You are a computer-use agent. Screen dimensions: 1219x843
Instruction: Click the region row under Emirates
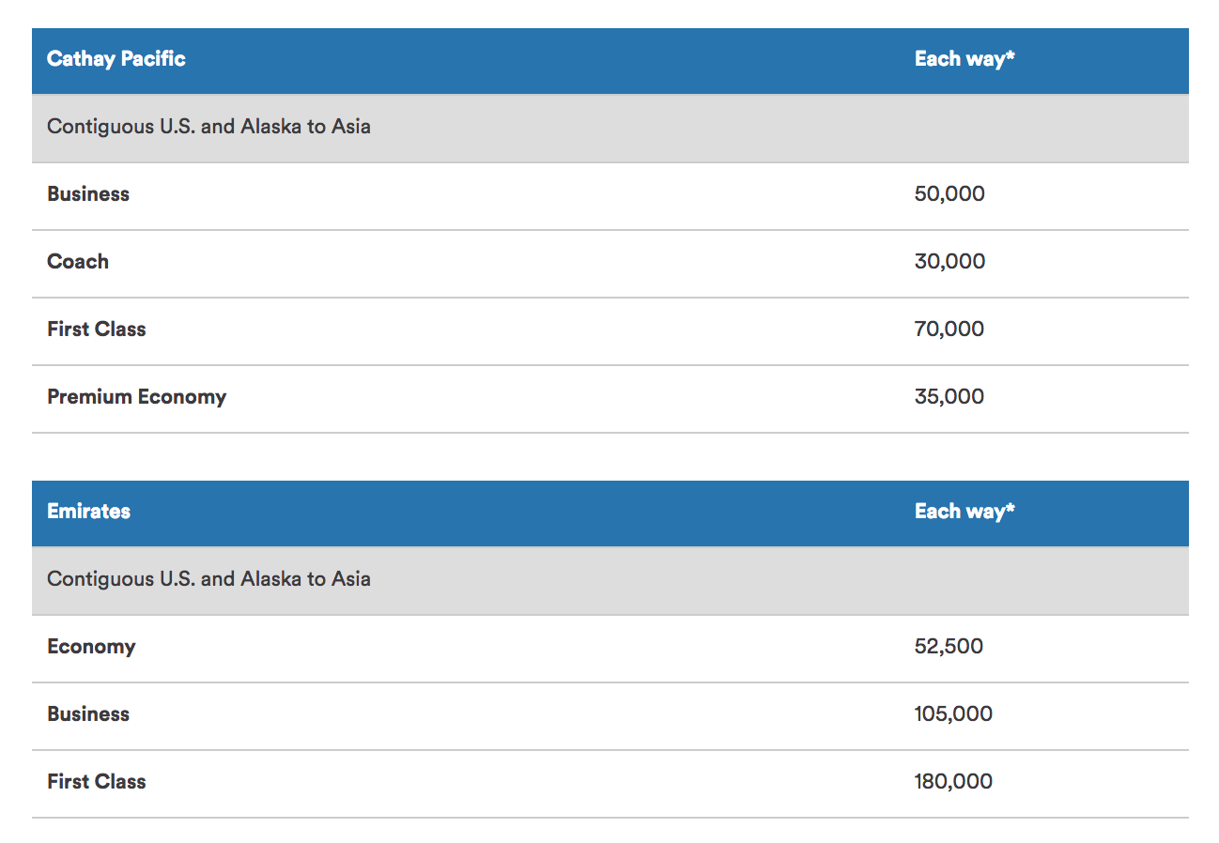208,579
